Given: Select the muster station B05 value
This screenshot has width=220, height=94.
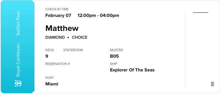Looking at the screenshot, I should click(114, 56).
